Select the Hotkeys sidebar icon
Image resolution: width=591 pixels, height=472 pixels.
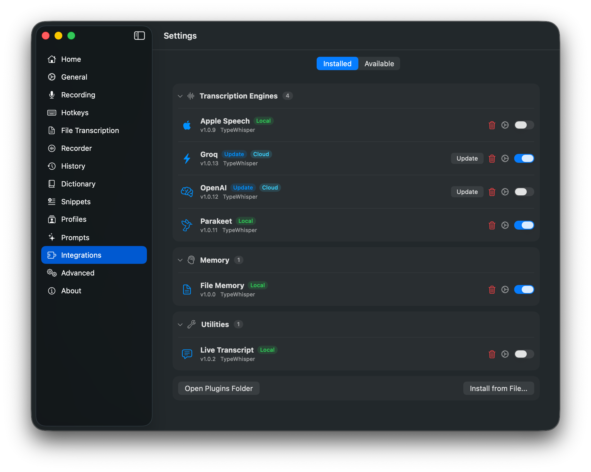(x=52, y=112)
